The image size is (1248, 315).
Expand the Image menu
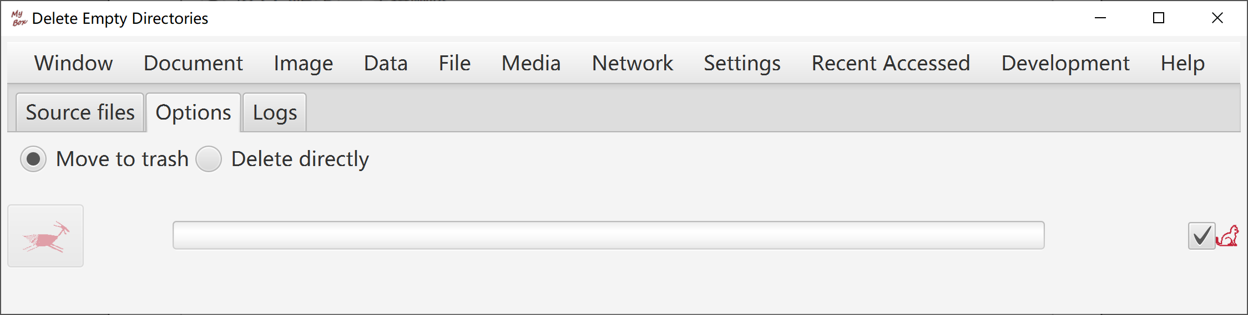click(x=303, y=63)
